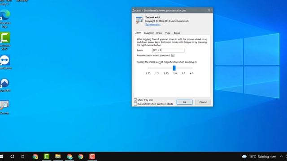Open the red Camtasia recorder taskbar icon
Screen dimensions: 287x161
tap(92, 157)
